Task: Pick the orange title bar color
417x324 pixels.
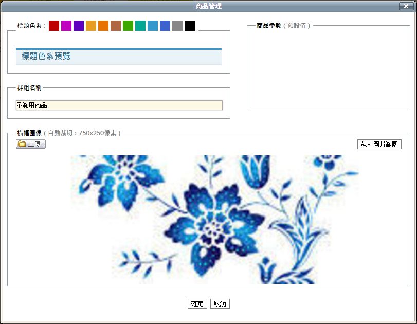Action: (103, 26)
